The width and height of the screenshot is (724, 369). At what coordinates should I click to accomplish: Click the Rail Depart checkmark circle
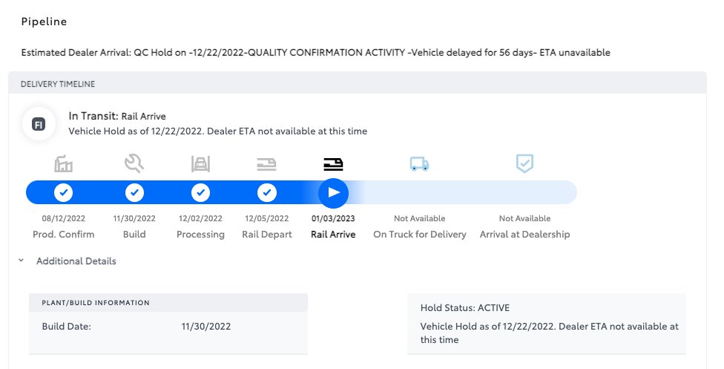tap(267, 192)
